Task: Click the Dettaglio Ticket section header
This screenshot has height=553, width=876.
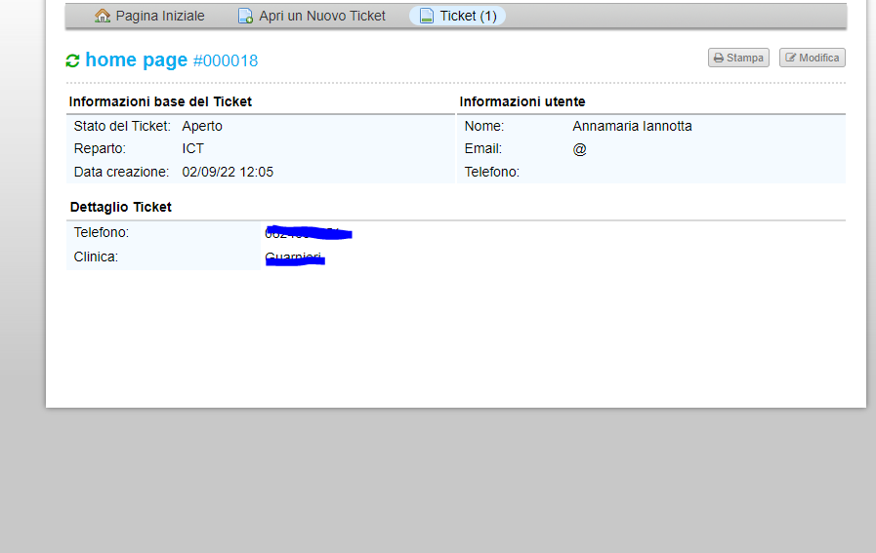Action: [x=120, y=207]
